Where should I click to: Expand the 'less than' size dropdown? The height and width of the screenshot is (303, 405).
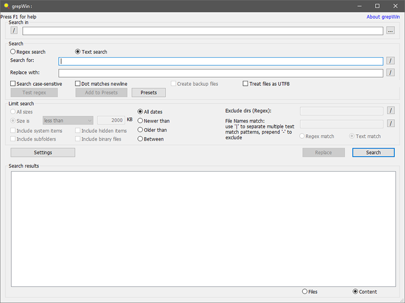pos(68,121)
